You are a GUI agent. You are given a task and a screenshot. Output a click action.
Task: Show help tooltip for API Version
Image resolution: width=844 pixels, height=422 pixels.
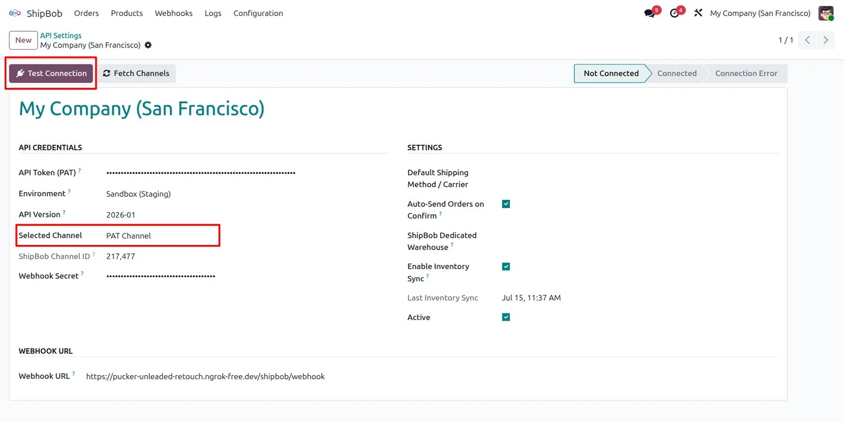[64, 212]
